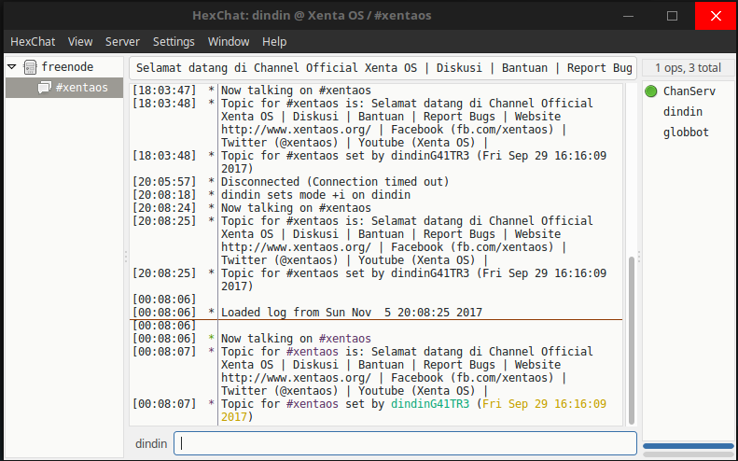The image size is (738, 461).
Task: Open the View menu
Action: tap(80, 42)
